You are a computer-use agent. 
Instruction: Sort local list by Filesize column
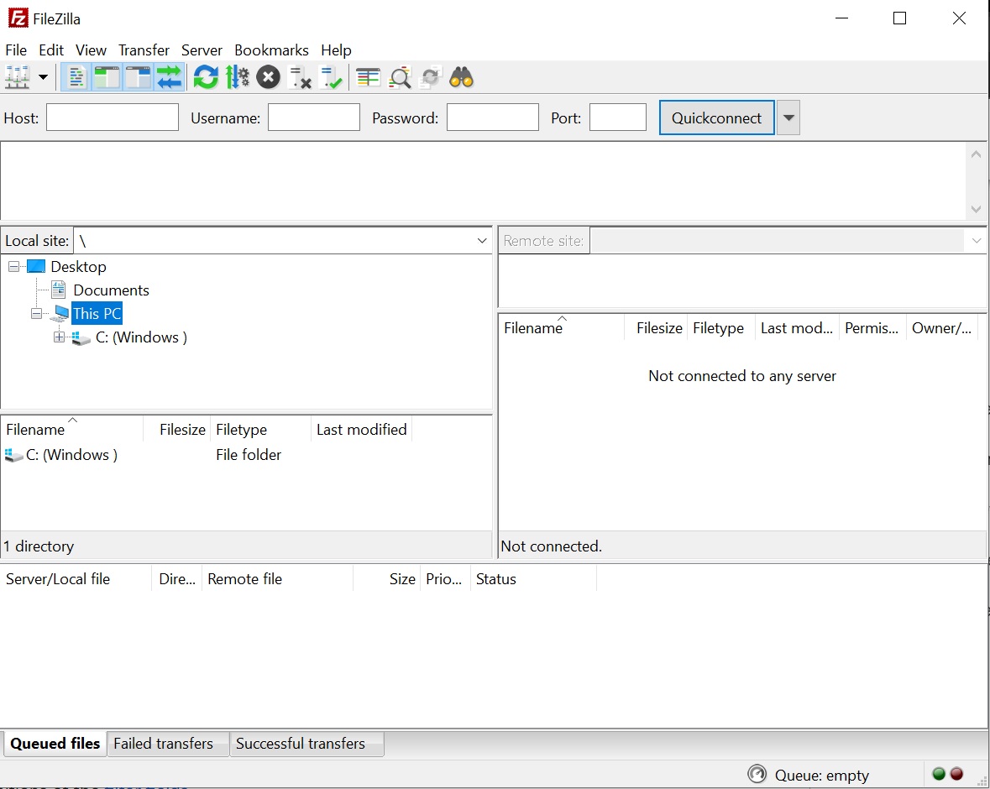177,429
